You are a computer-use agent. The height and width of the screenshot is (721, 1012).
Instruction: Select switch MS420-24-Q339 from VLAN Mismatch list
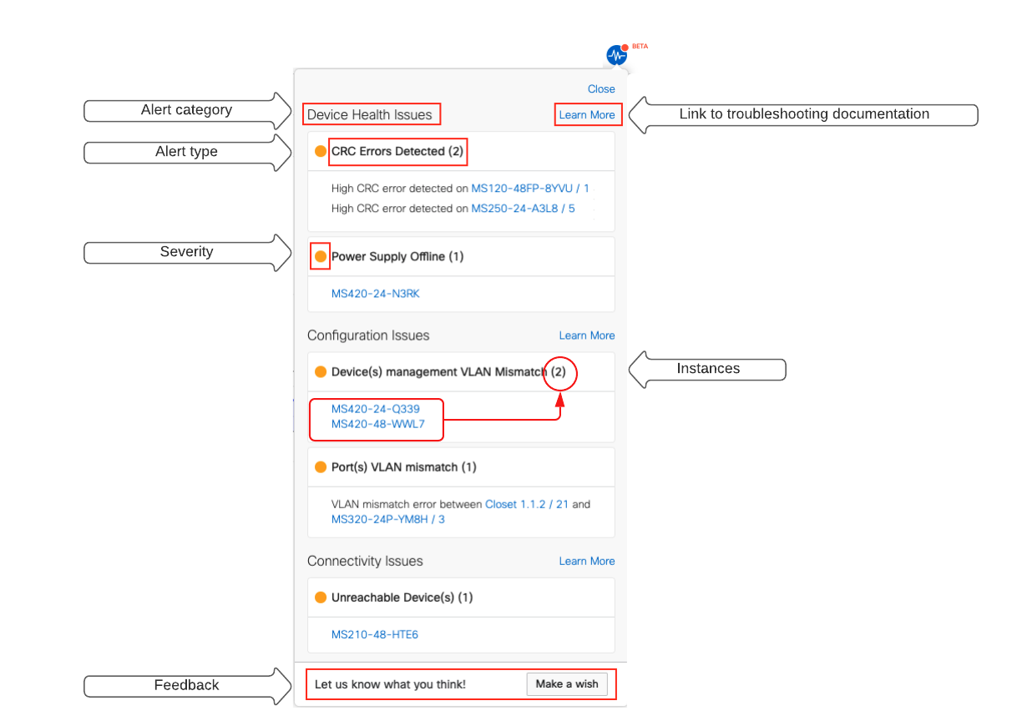point(374,409)
